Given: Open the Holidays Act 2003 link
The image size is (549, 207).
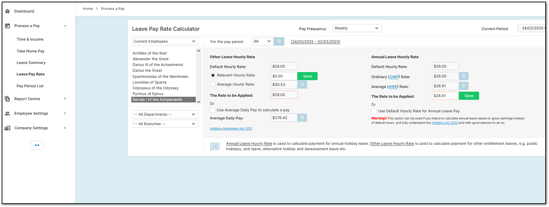Looking at the screenshot, I should pos(444,123).
